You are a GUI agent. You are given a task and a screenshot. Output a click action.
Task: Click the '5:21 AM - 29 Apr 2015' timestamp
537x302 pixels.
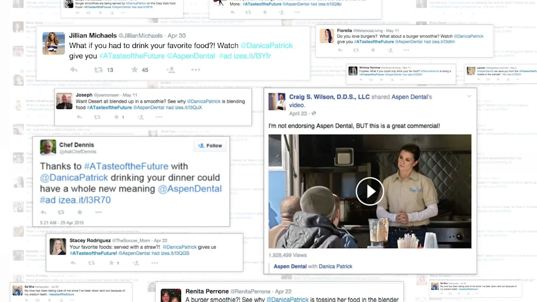[x=62, y=223]
